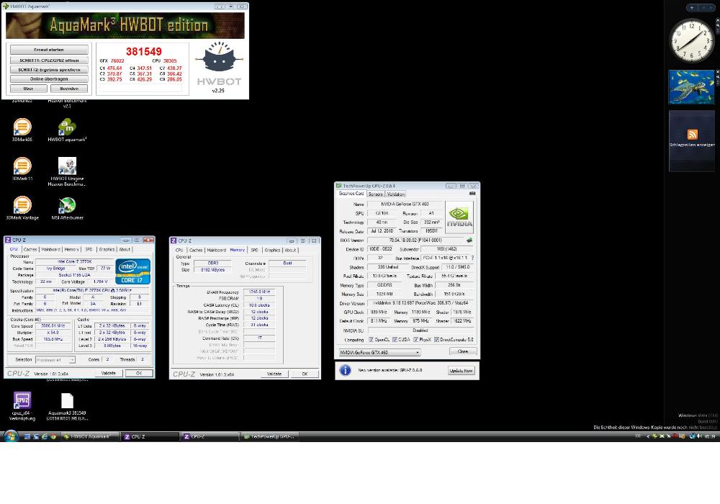The image size is (720, 504).
Task: Open About tab in right CPU-Z window
Action: click(290, 250)
